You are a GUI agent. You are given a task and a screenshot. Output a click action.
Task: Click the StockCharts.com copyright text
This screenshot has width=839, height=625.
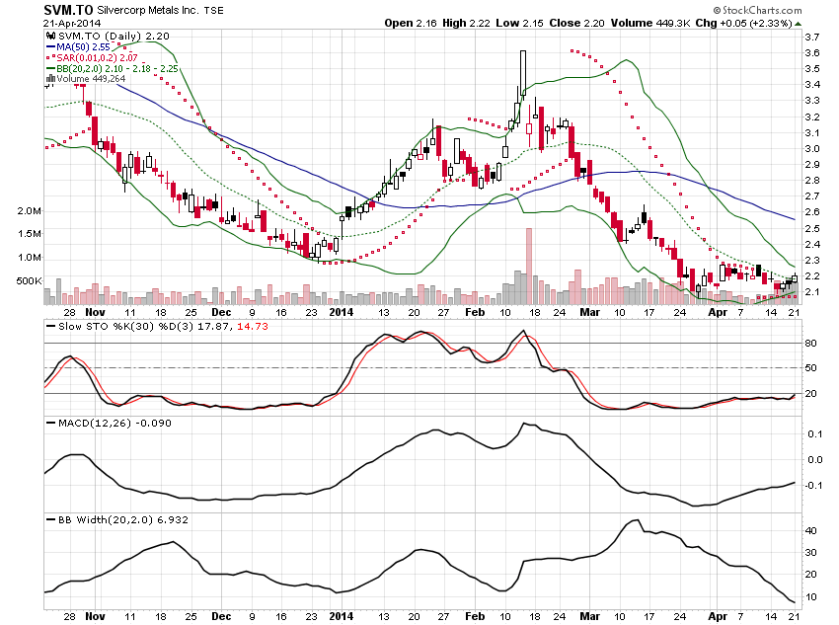[x=757, y=10]
